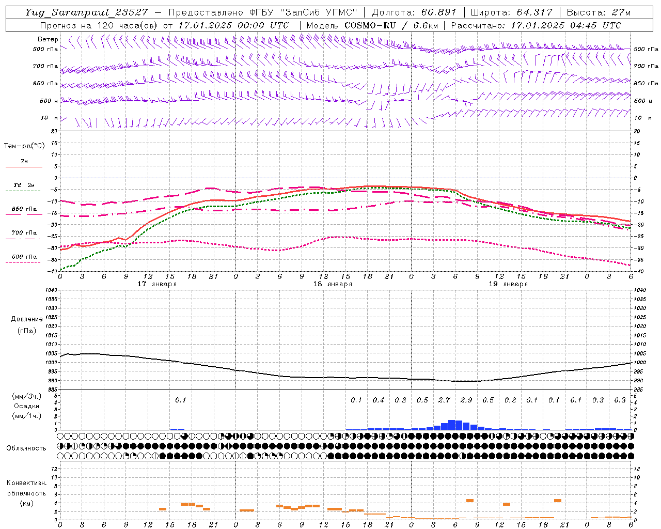This screenshot has width=661, height=529.
Task: Select the 'Долгота: 60.891' header text
Action: click(x=414, y=12)
